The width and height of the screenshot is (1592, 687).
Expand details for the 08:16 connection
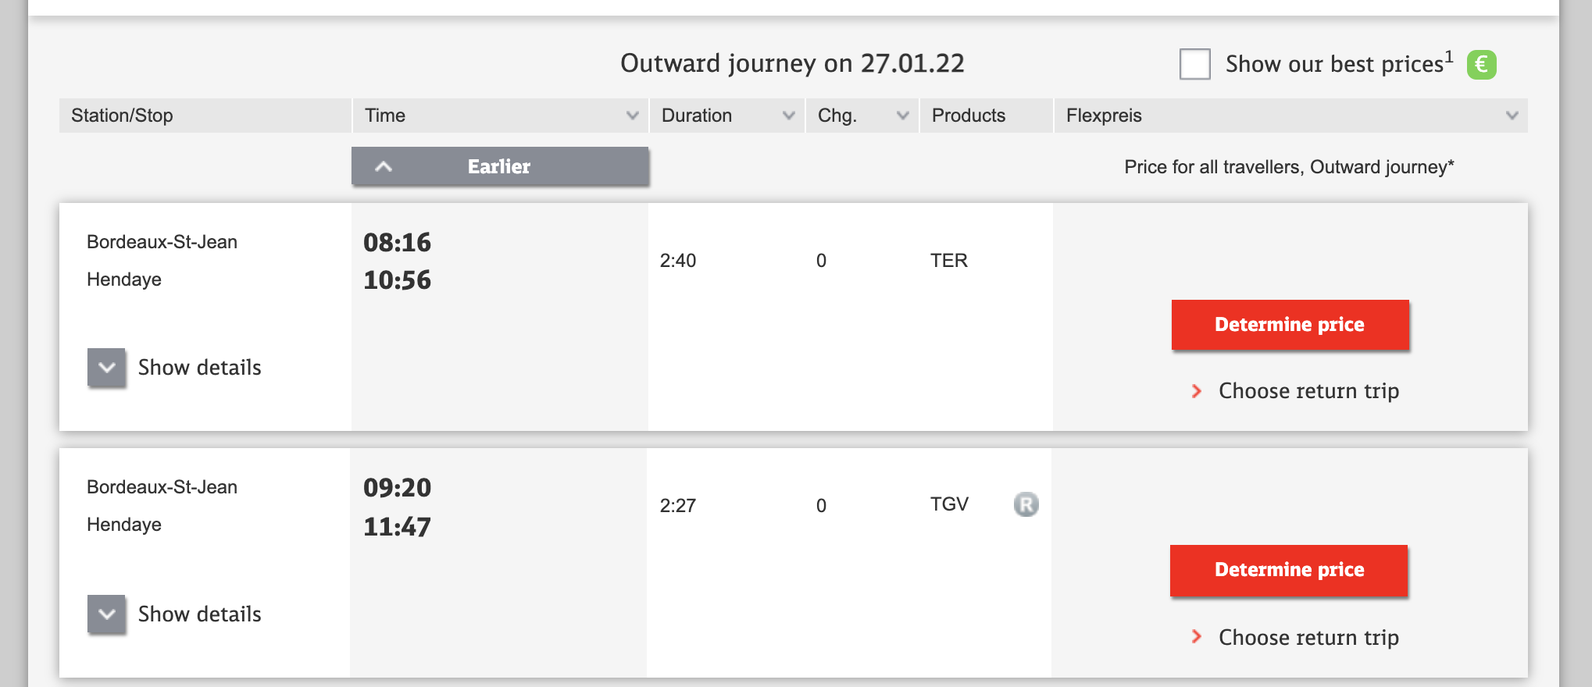[x=107, y=368]
